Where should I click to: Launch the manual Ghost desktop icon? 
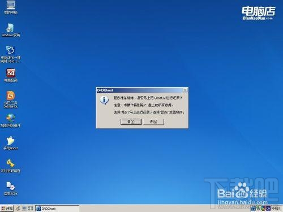coord(11,143)
